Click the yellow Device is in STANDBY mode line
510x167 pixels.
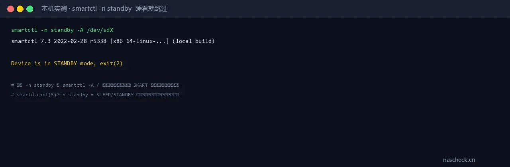point(67,64)
